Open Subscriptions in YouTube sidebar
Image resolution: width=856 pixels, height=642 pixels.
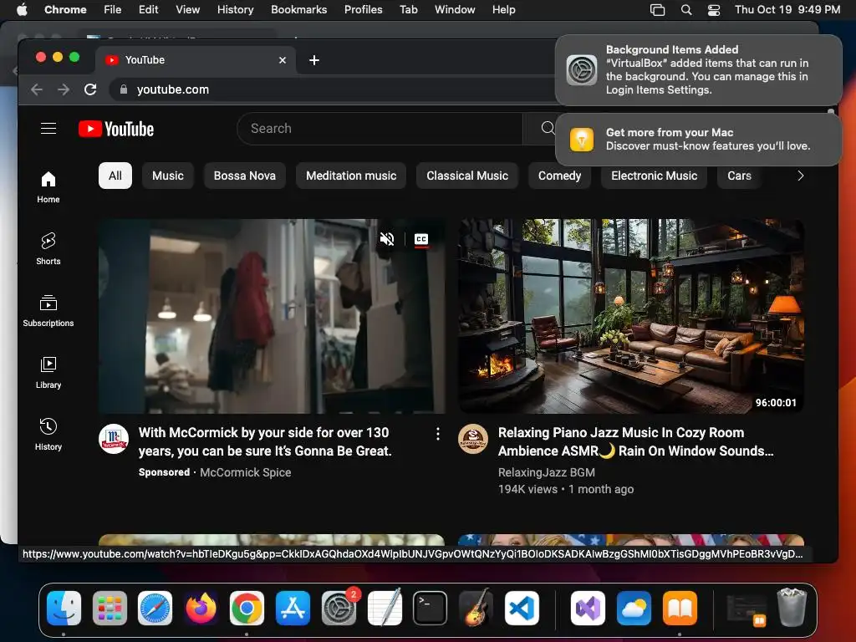48,311
